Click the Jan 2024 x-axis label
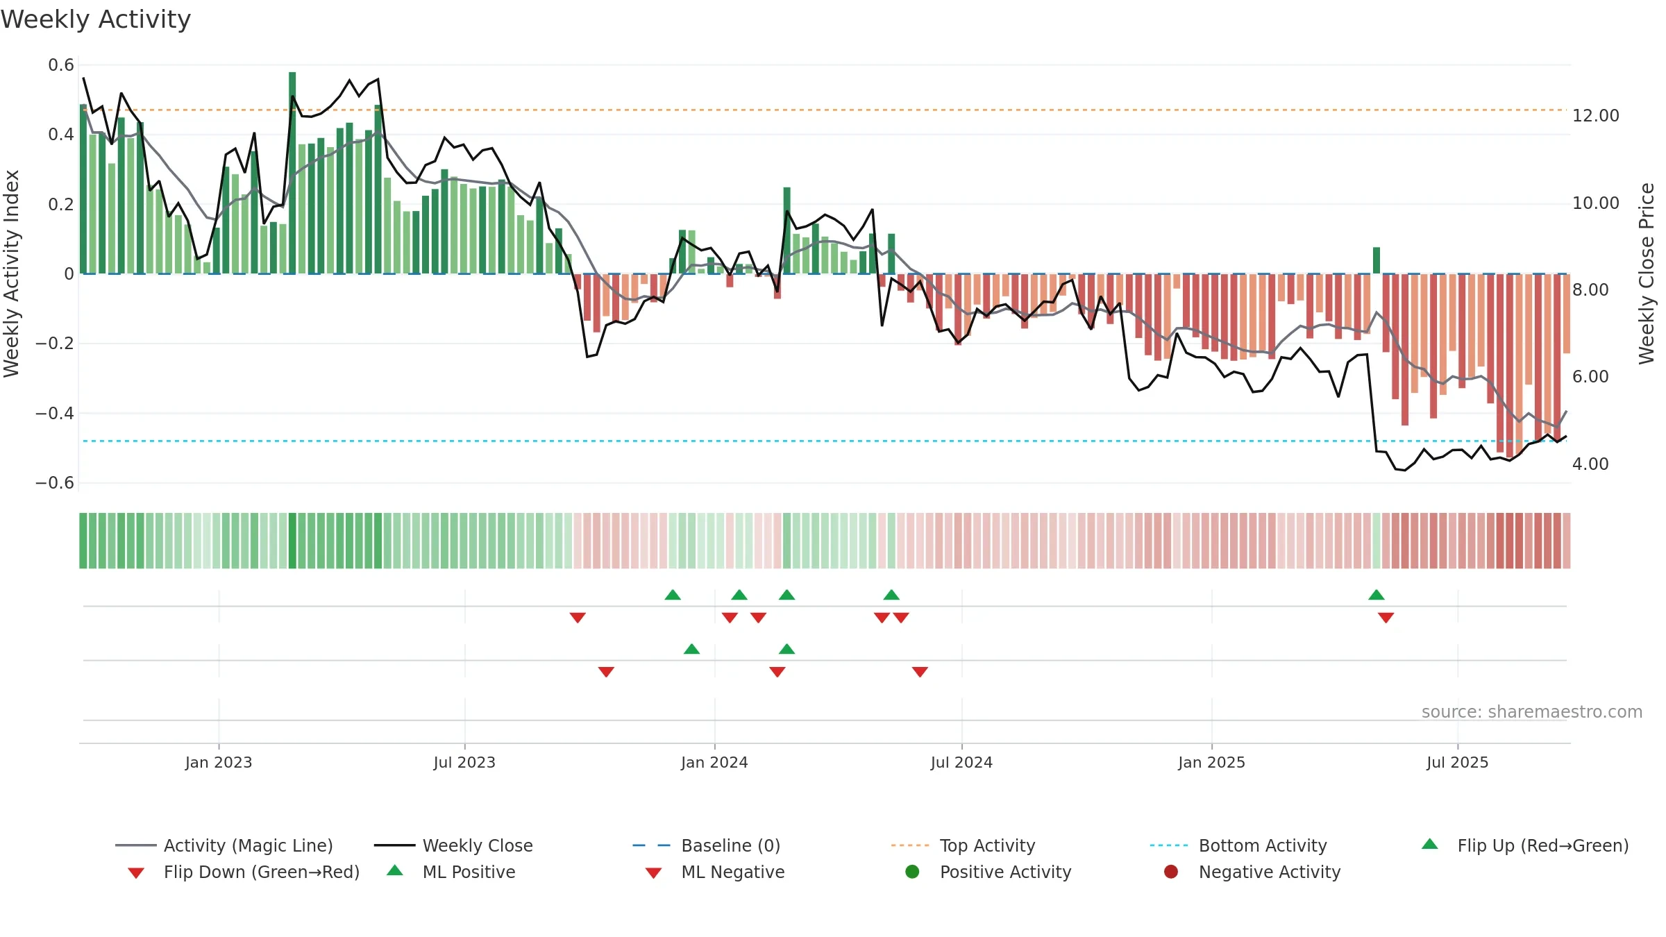The width and height of the screenshot is (1666, 937). pyautogui.click(x=714, y=763)
